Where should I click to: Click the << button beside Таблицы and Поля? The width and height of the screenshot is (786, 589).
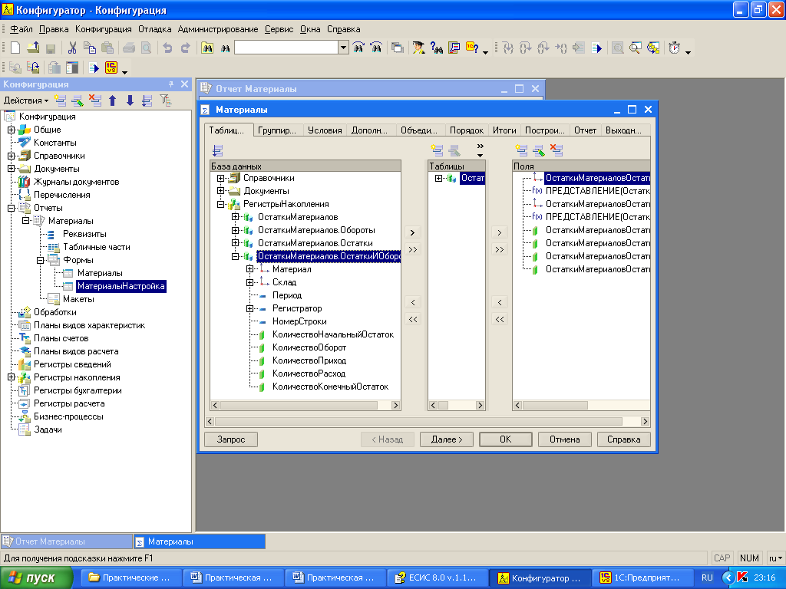coord(500,319)
